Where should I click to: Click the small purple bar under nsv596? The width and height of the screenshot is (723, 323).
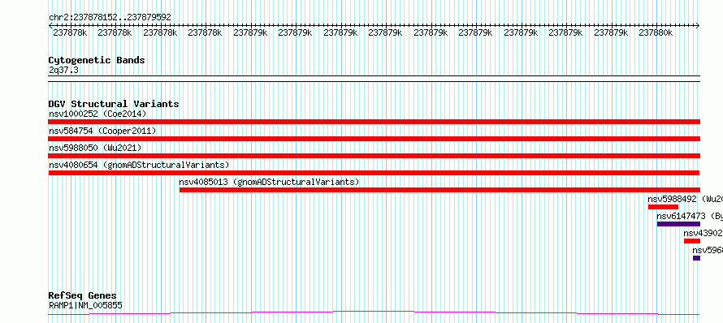tap(696, 258)
